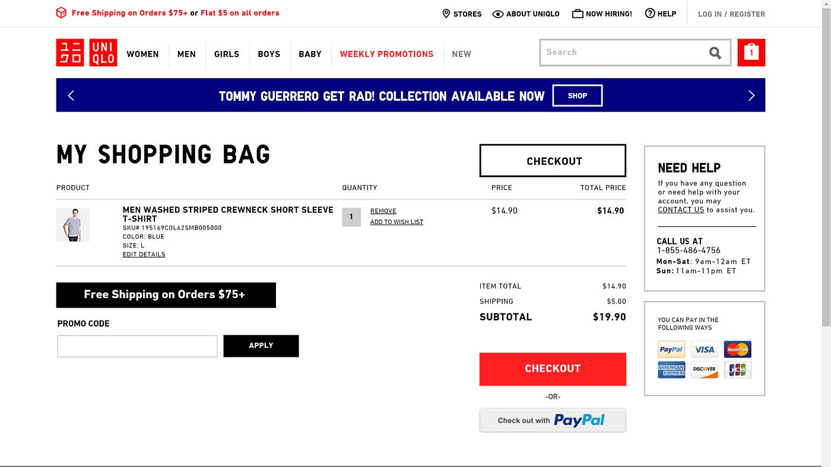This screenshot has height=467, width=831.
Task: Apply the promo code
Action: tap(261, 346)
